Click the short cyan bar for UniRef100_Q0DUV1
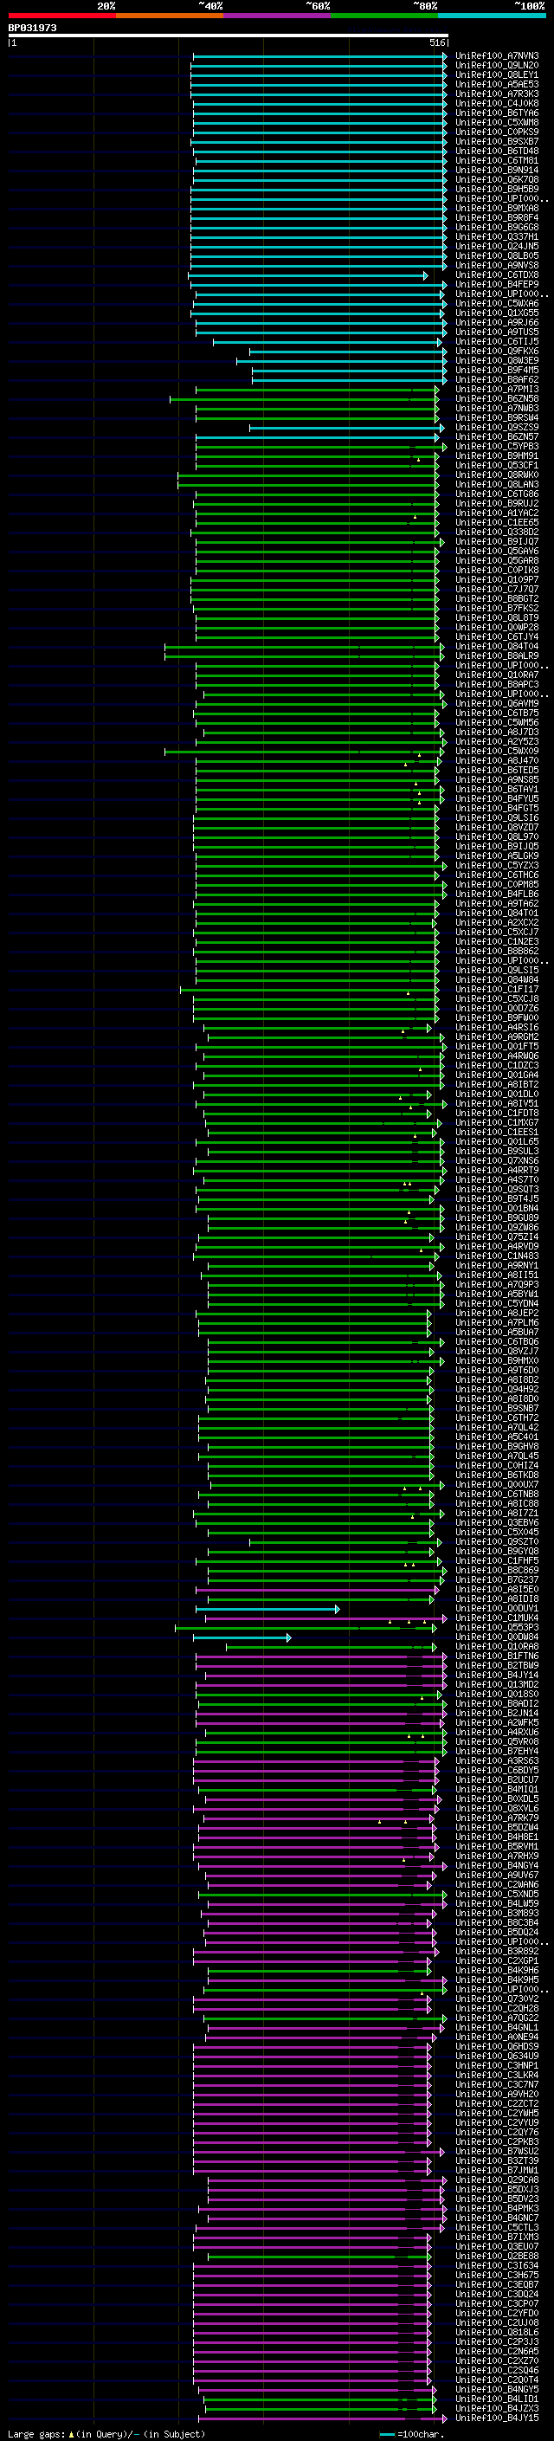 (x=267, y=1608)
